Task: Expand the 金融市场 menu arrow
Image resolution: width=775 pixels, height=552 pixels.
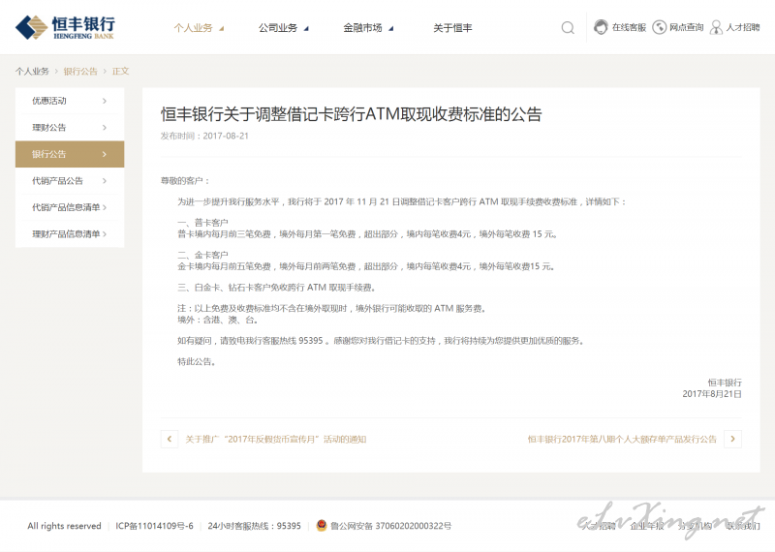Action: (x=391, y=29)
